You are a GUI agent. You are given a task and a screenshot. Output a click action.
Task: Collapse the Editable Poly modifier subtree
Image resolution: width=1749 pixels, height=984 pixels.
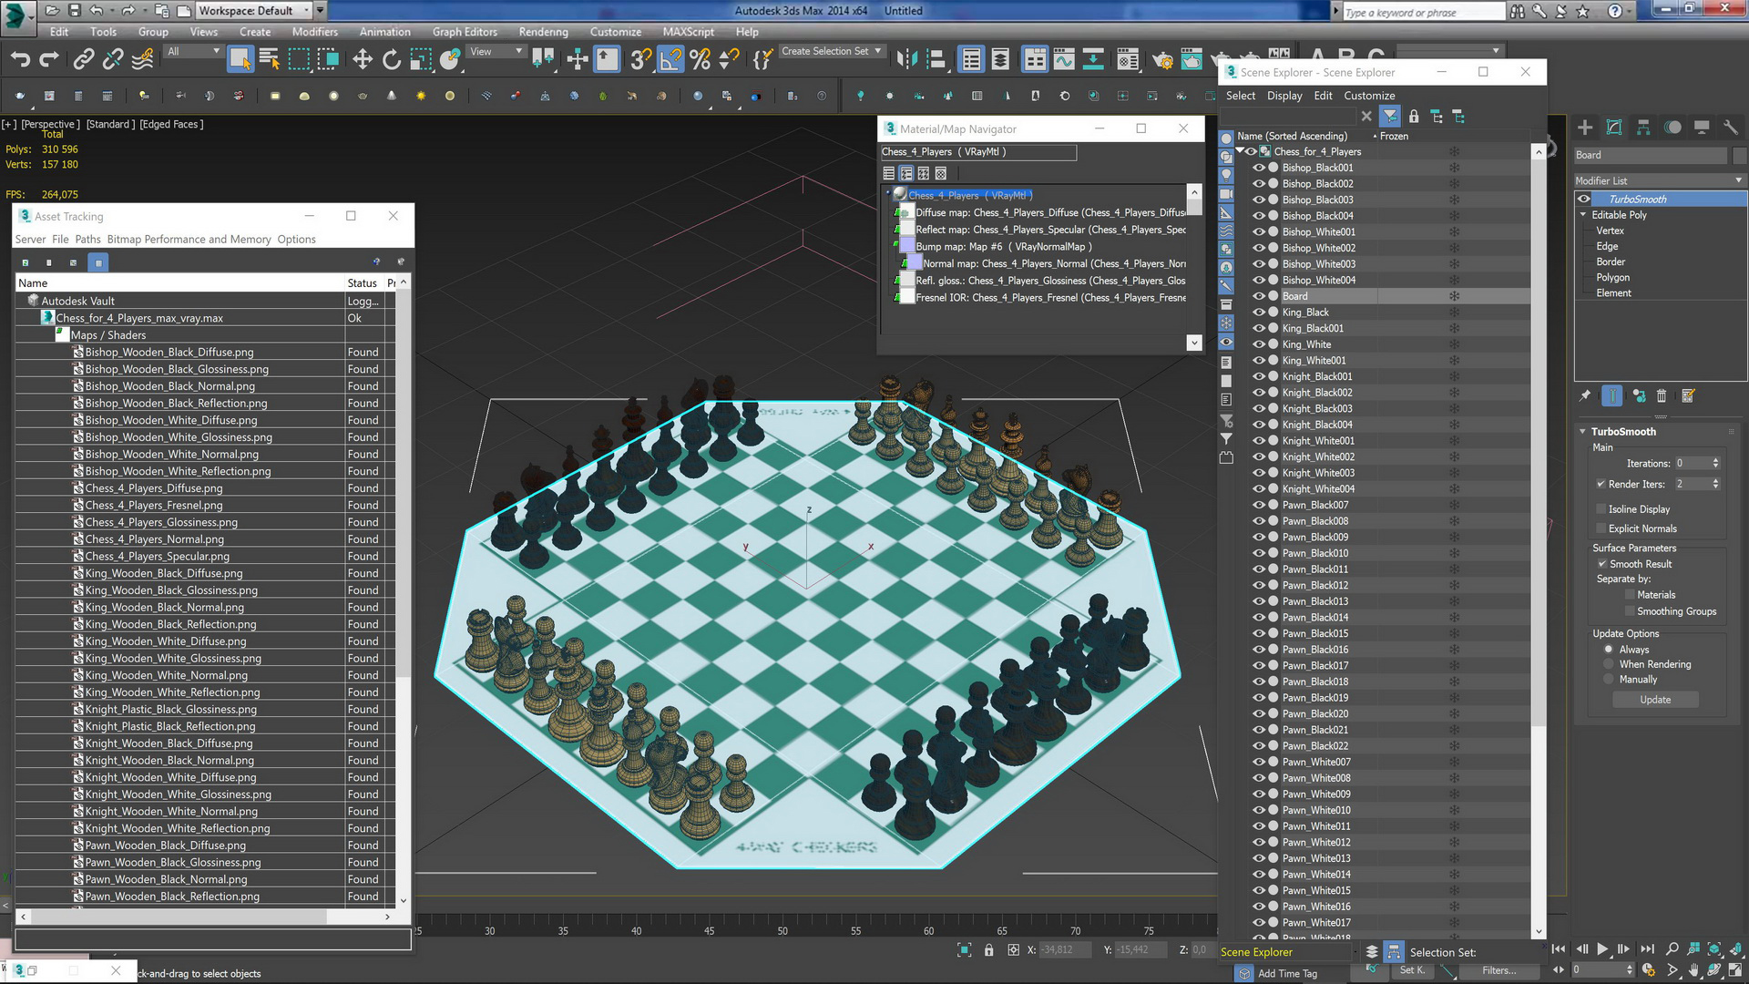click(x=1583, y=215)
